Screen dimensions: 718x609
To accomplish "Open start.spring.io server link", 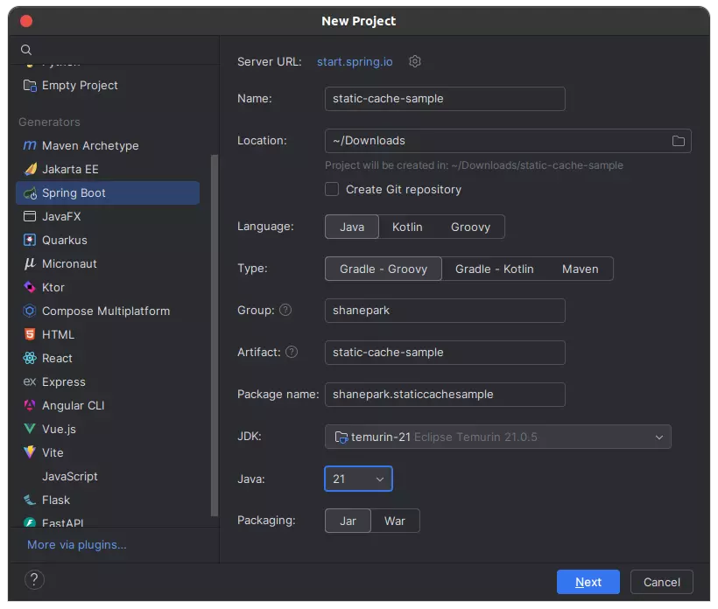I will (355, 61).
